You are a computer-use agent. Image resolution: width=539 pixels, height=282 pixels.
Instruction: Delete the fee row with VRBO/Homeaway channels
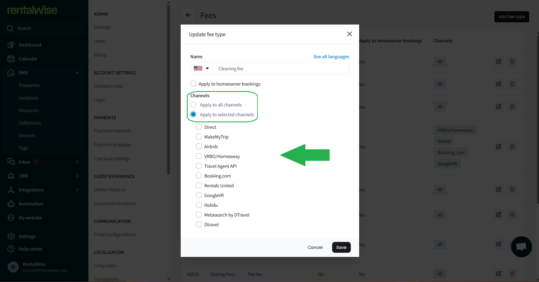click(513, 147)
